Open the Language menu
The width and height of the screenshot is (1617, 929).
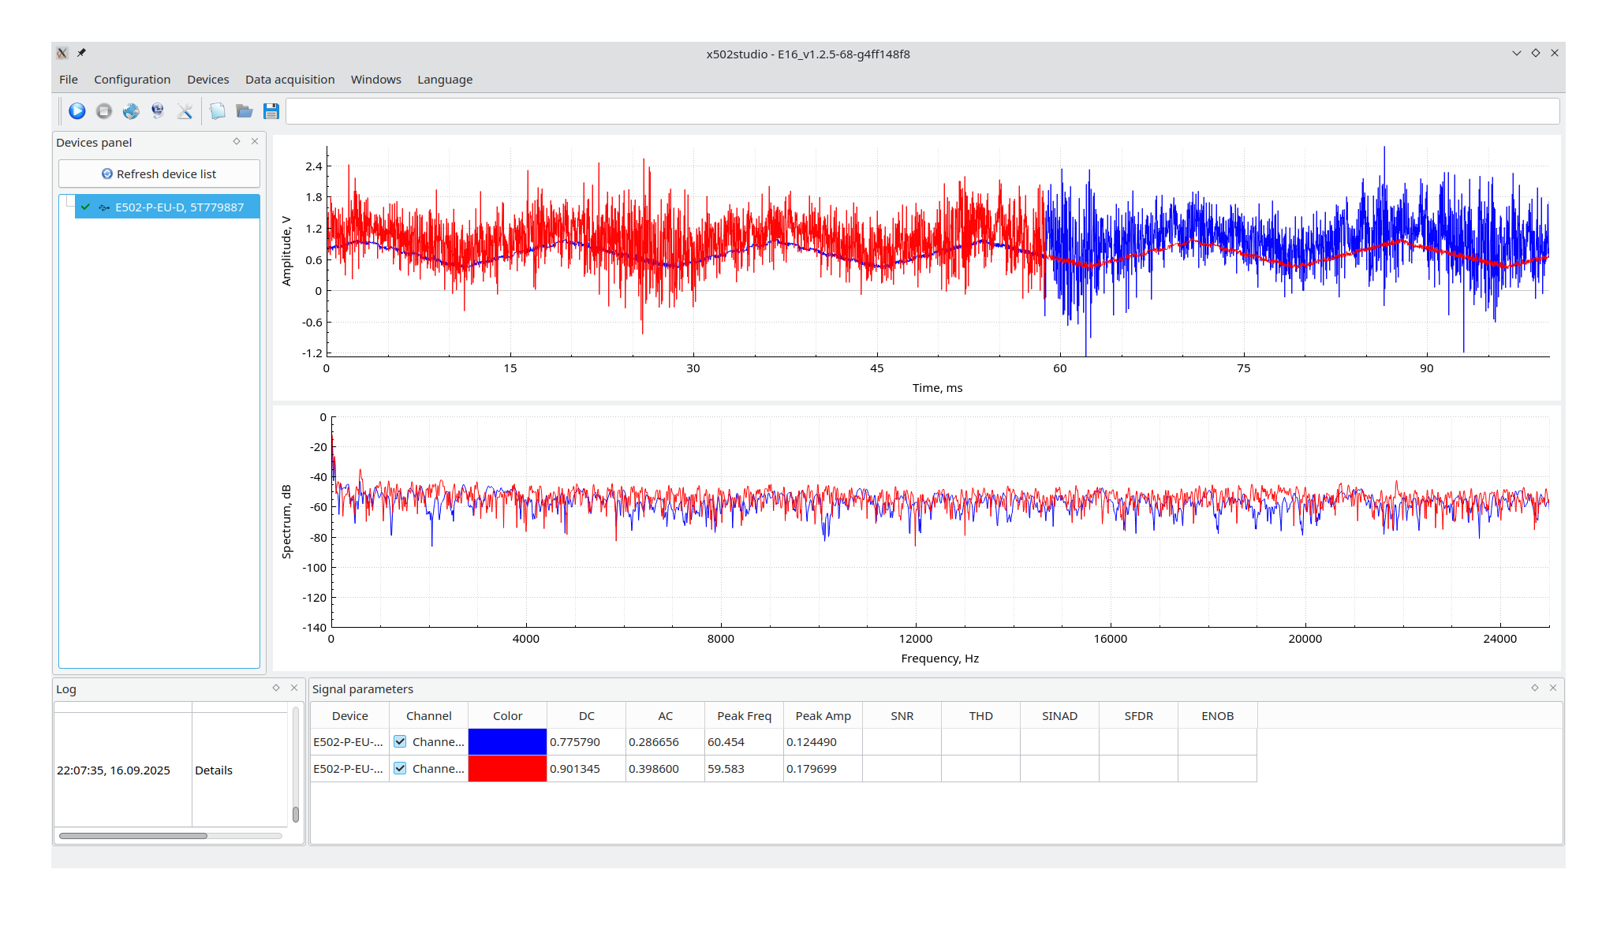(x=445, y=80)
